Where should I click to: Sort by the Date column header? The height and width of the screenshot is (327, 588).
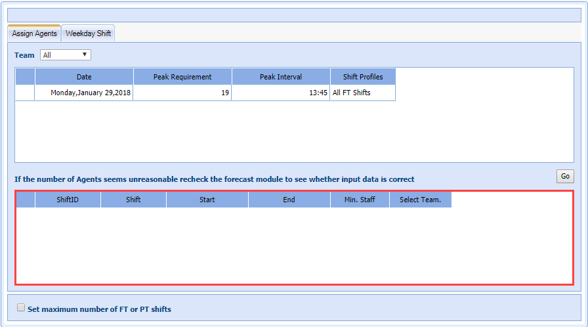[84, 77]
